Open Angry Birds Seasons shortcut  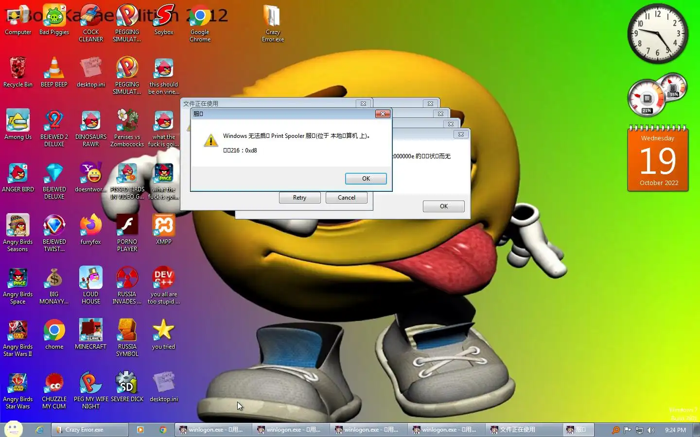coord(18,234)
